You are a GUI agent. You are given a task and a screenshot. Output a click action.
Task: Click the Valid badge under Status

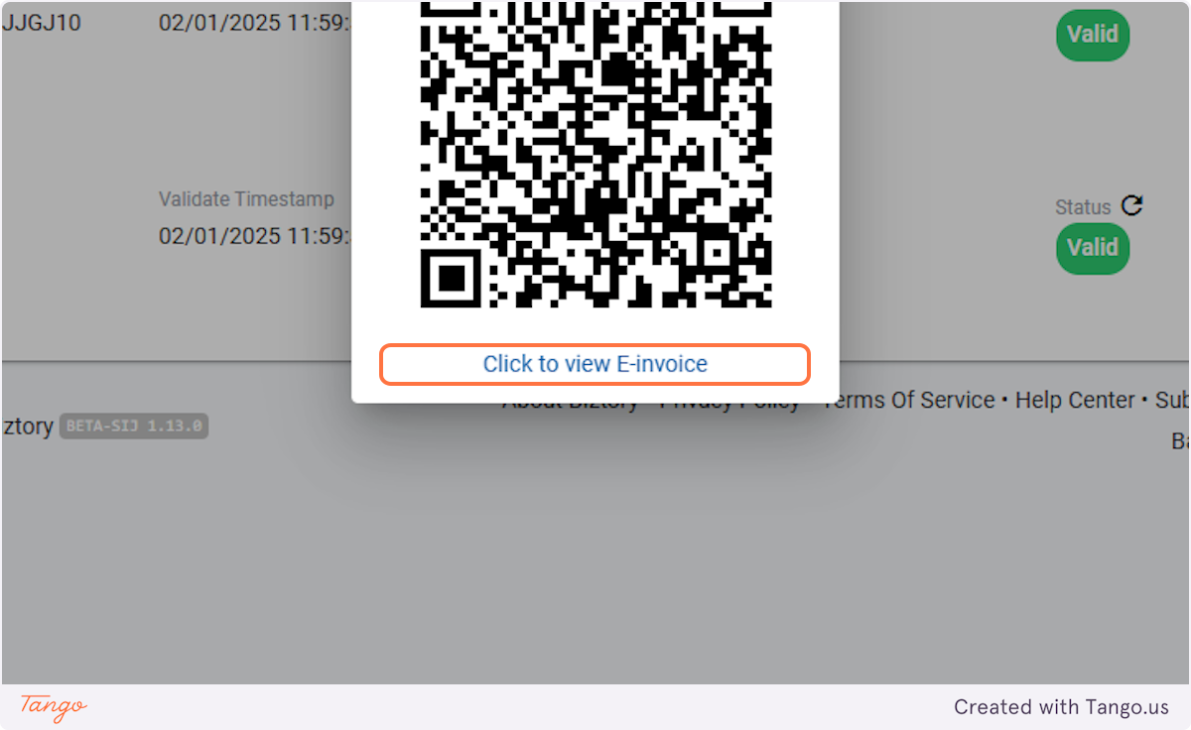(x=1093, y=248)
